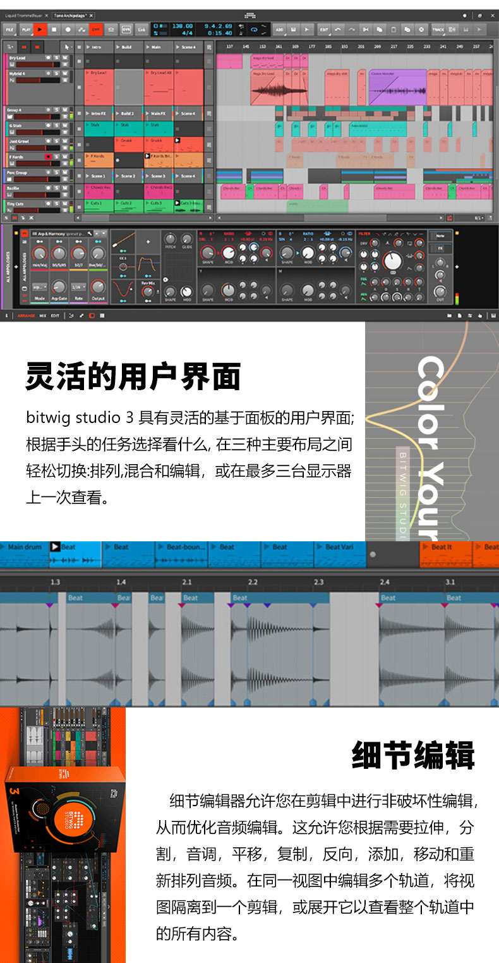Click the 2.1 ruler marker in the detail editor
Image resolution: width=499 pixels, height=963 pixels.
click(187, 582)
